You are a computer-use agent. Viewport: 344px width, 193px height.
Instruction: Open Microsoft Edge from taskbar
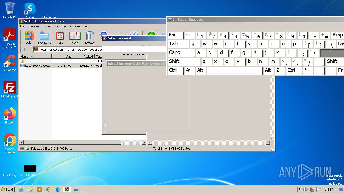click(x=58, y=190)
